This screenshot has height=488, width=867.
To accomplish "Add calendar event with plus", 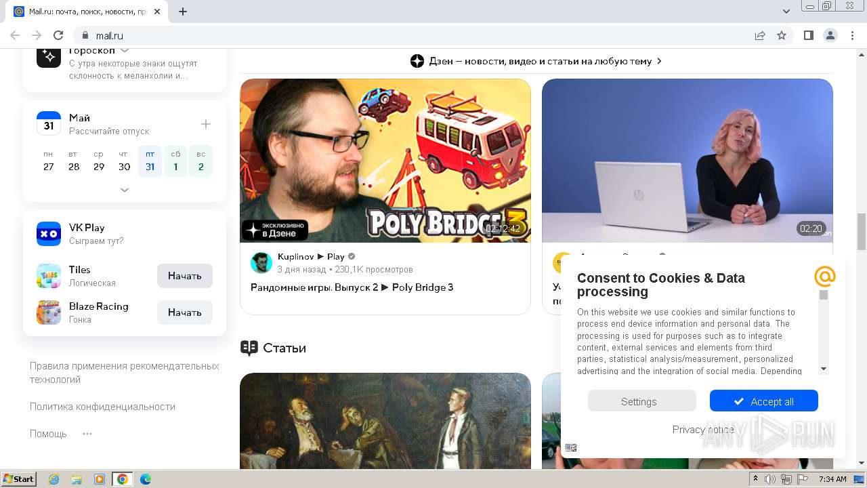I will click(x=206, y=124).
